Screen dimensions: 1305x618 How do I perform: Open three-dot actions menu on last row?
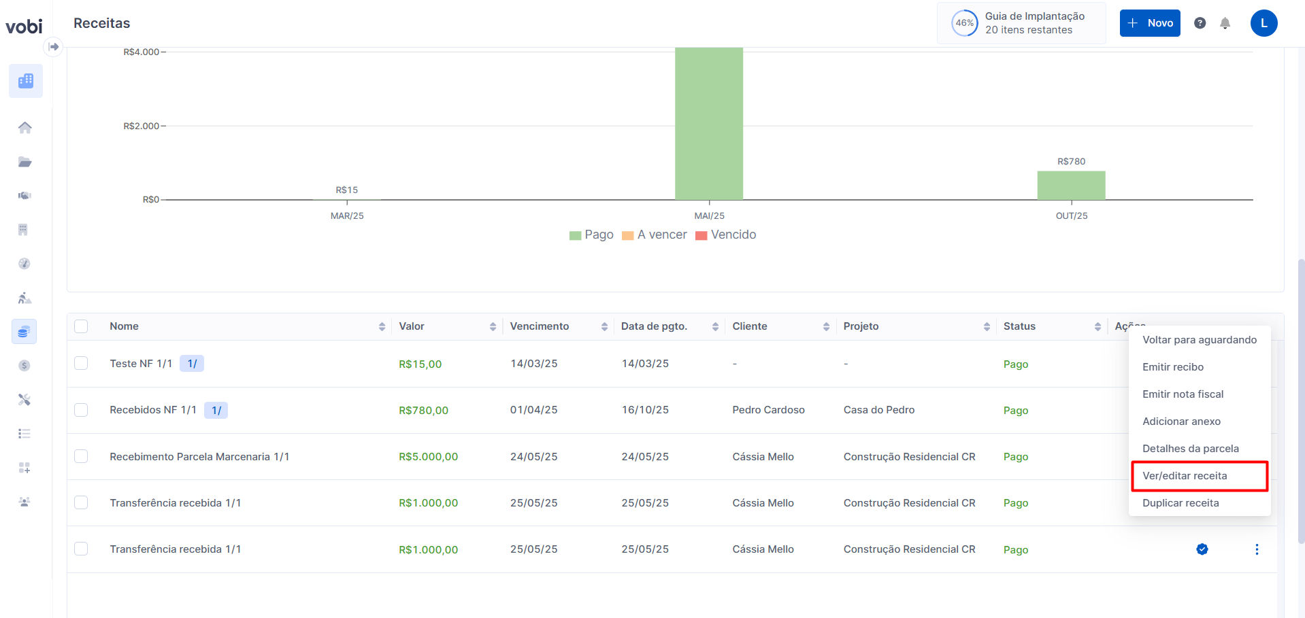coord(1256,549)
